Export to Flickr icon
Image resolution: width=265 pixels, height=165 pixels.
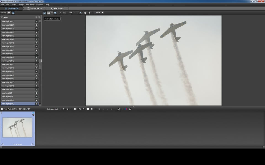[126, 109]
